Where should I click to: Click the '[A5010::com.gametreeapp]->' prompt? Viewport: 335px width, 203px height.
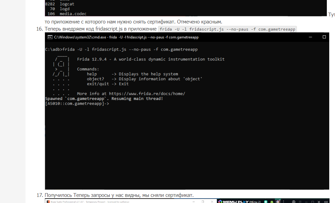click(x=77, y=103)
